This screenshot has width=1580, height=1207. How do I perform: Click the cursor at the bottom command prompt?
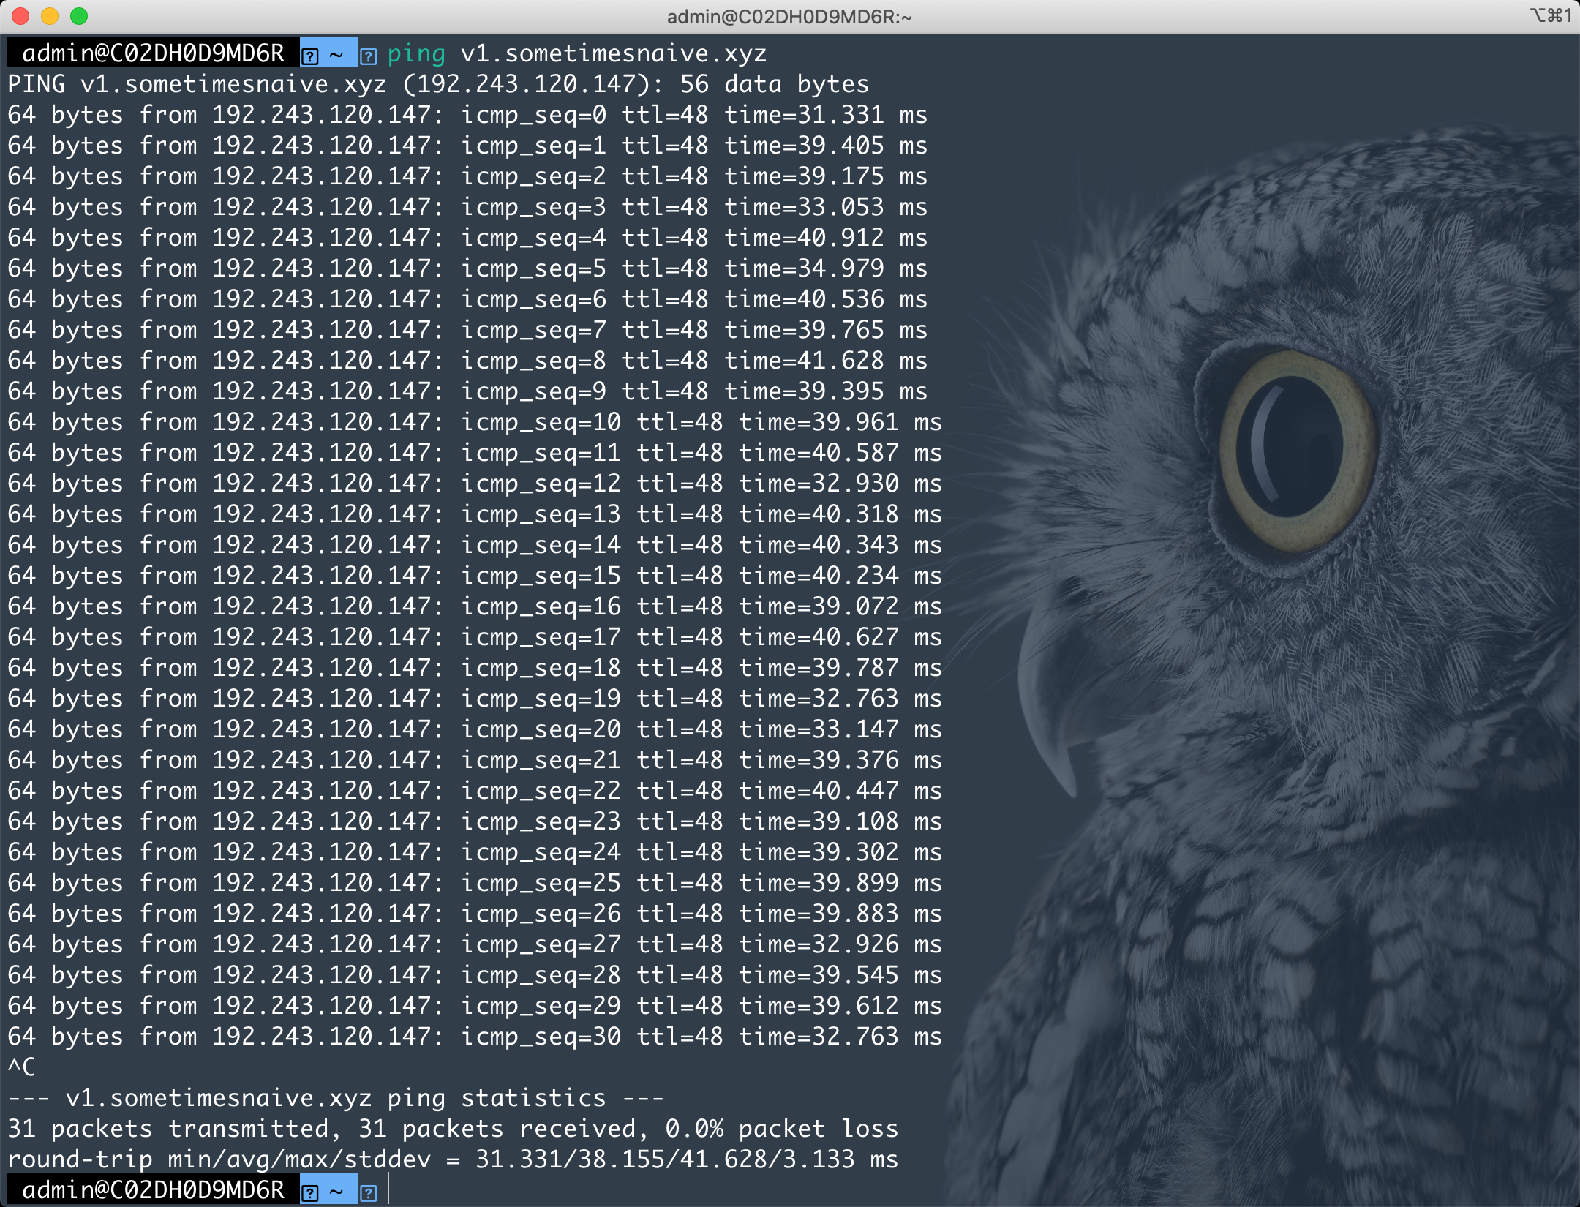pos(388,1190)
